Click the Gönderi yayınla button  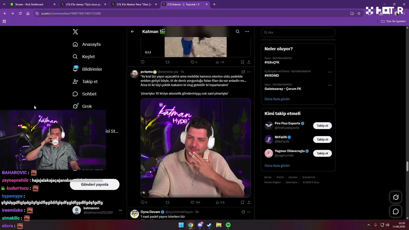point(95,184)
